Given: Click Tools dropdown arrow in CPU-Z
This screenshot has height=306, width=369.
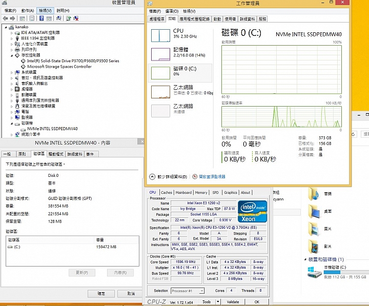Looking at the screenshot, I should [218, 302].
